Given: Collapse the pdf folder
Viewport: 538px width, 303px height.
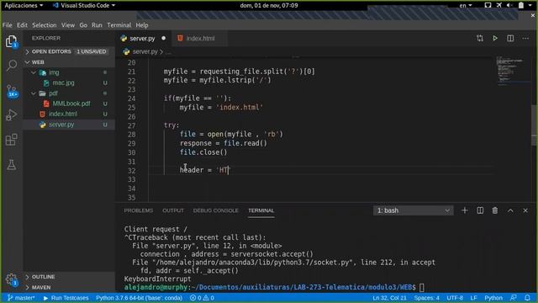Looking at the screenshot, I should pyautogui.click(x=34, y=93).
